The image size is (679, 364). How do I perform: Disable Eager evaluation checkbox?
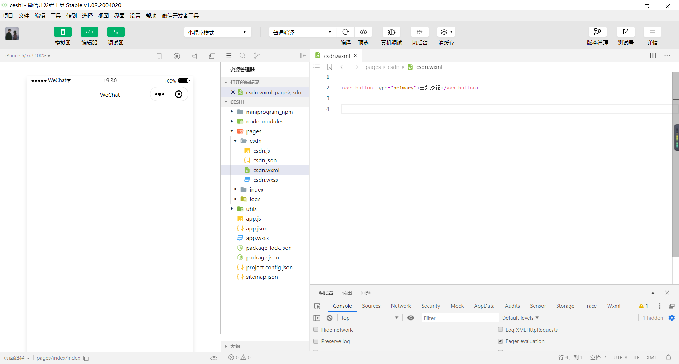pyautogui.click(x=500, y=341)
